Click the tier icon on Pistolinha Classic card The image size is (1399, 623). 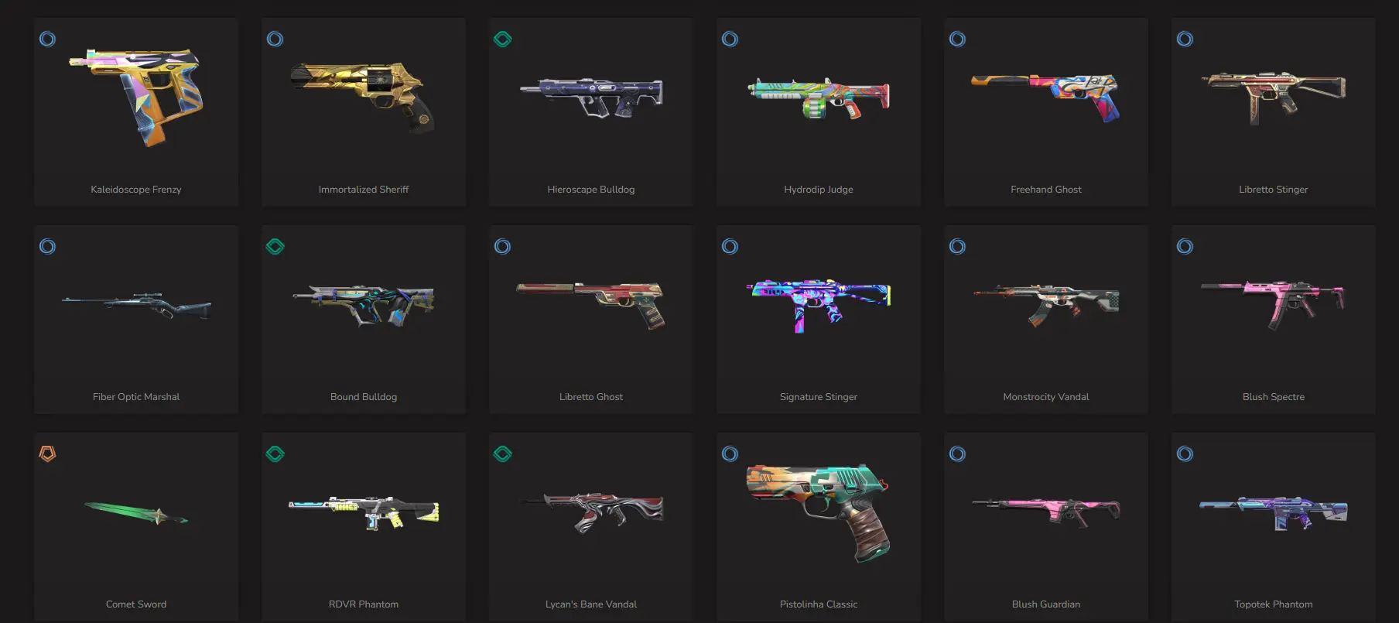tap(730, 454)
